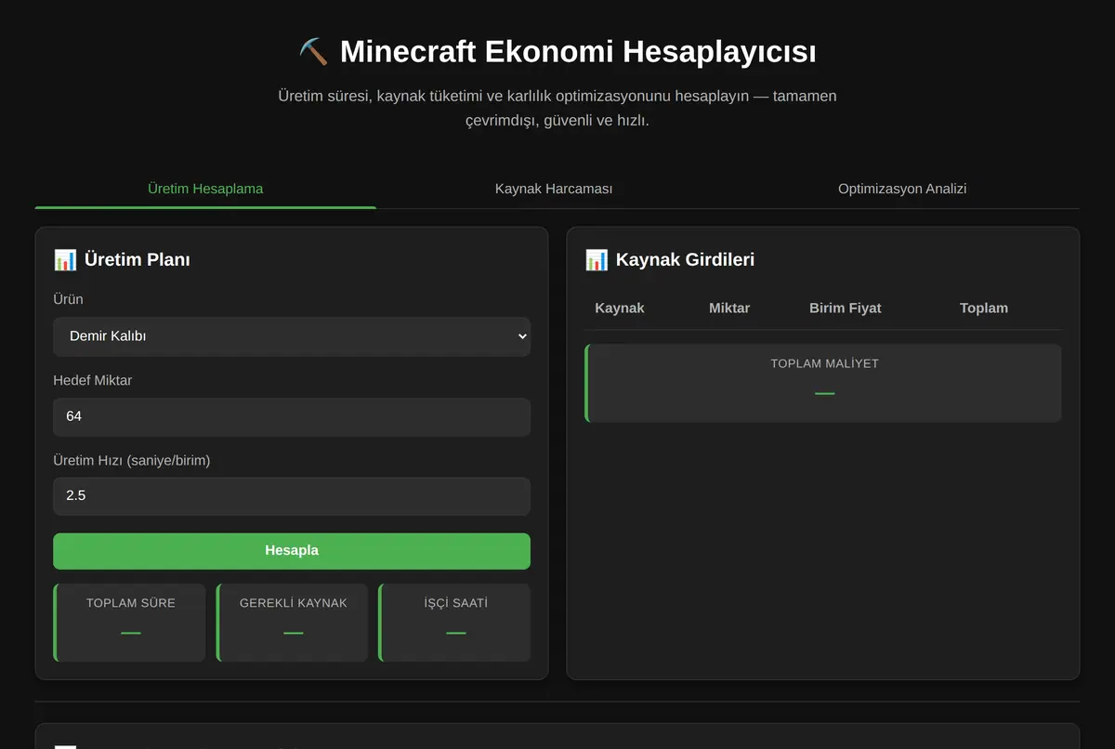Click the Üretim Hızı input field
This screenshot has height=749, width=1115.
[x=292, y=496]
